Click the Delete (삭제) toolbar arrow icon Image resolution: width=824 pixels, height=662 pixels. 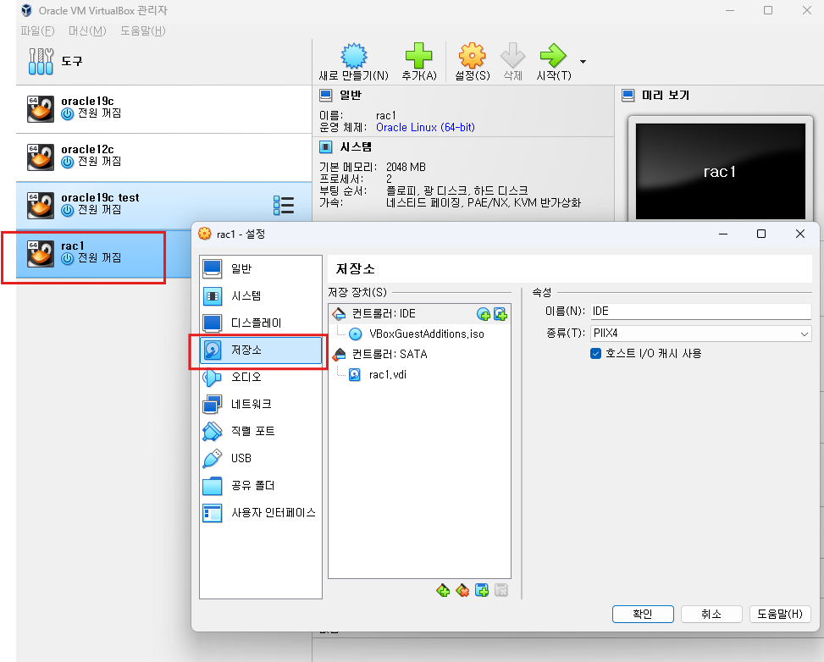click(x=513, y=56)
